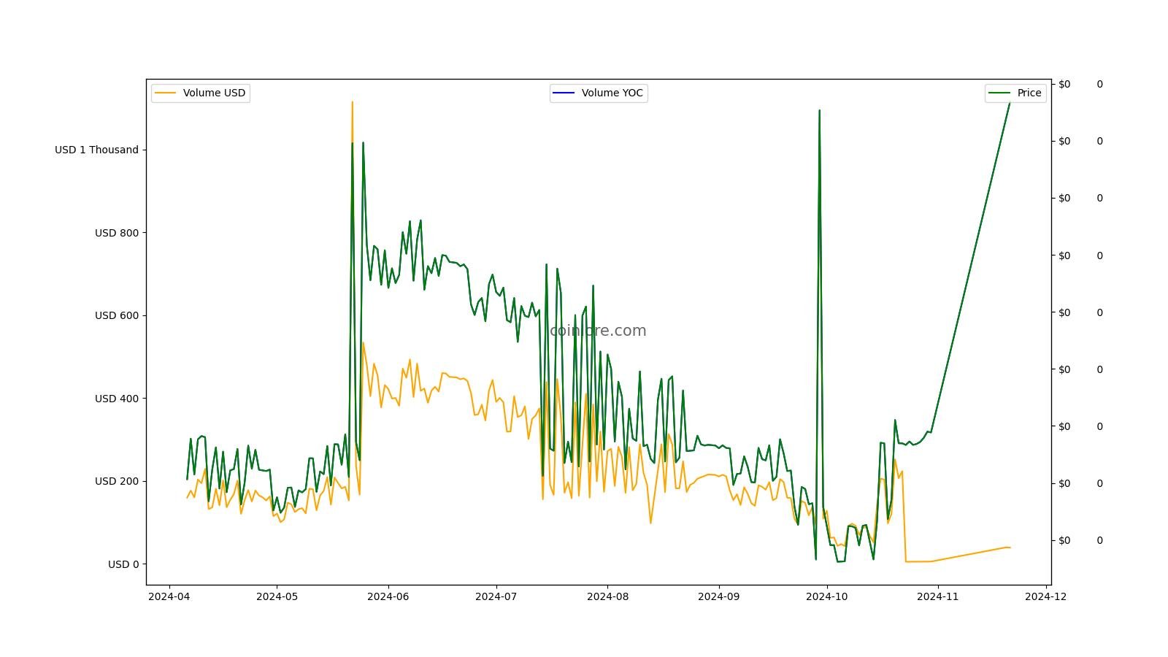Click the green Price legend line
Screen dimensions: 1168x657
pyautogui.click(x=1000, y=93)
